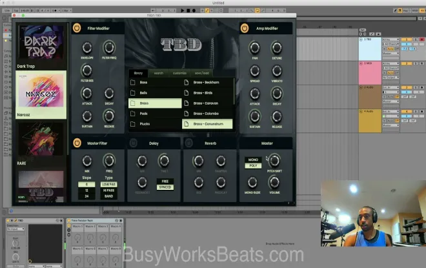The height and width of the screenshot is (268, 426).
Task: Click the Record button in Ableton transport
Action: coord(194,10)
